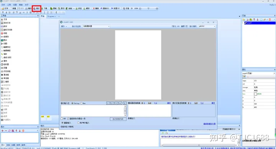Open the 当前模拟器 command target dropdown

(x=96, y=26)
